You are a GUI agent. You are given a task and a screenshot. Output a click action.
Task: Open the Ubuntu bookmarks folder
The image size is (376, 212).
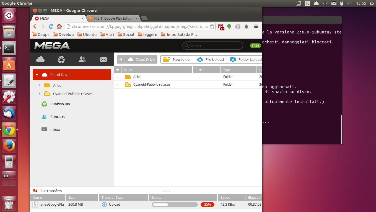(87, 35)
